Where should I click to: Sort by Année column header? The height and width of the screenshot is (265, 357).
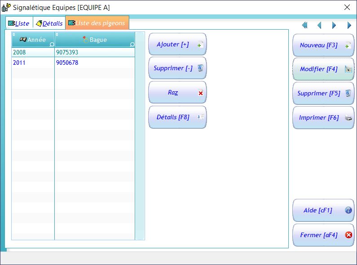(33, 40)
